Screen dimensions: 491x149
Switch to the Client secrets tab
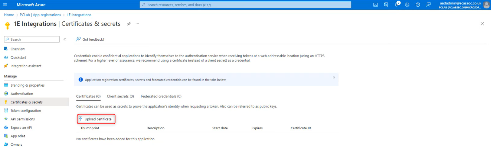120,96
